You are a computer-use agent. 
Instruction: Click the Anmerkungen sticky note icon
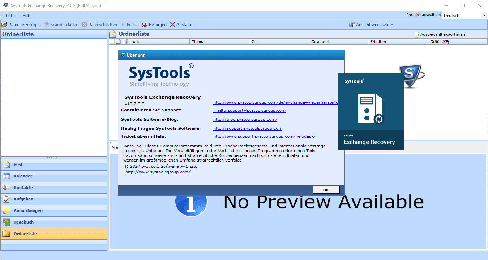click(6, 211)
